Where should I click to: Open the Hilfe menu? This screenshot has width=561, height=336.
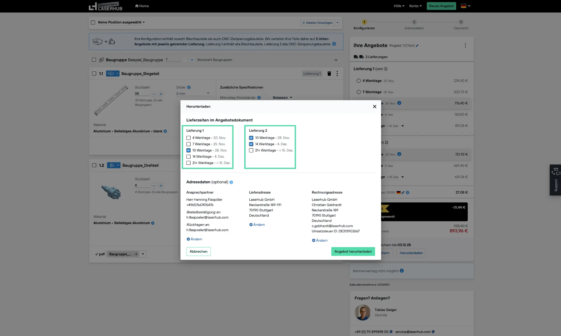tap(399, 6)
